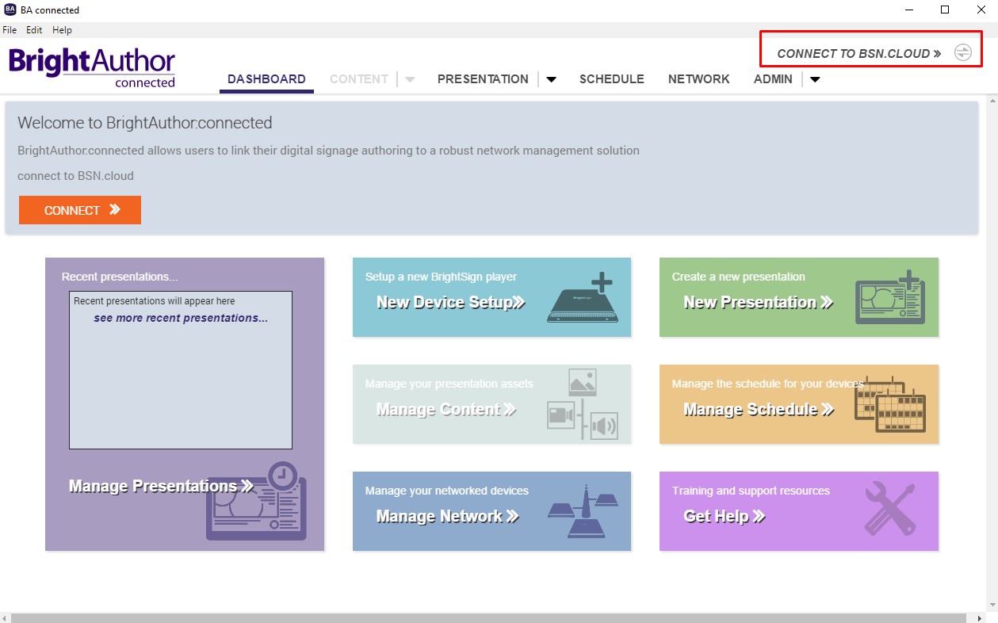Open the Edit menu
This screenshot has height=623, width=998.
click(34, 30)
